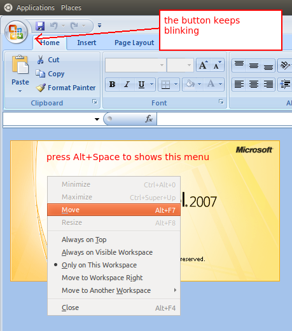Open the Font dialog launcher
This screenshot has width=292, height=331.
pos(221,102)
